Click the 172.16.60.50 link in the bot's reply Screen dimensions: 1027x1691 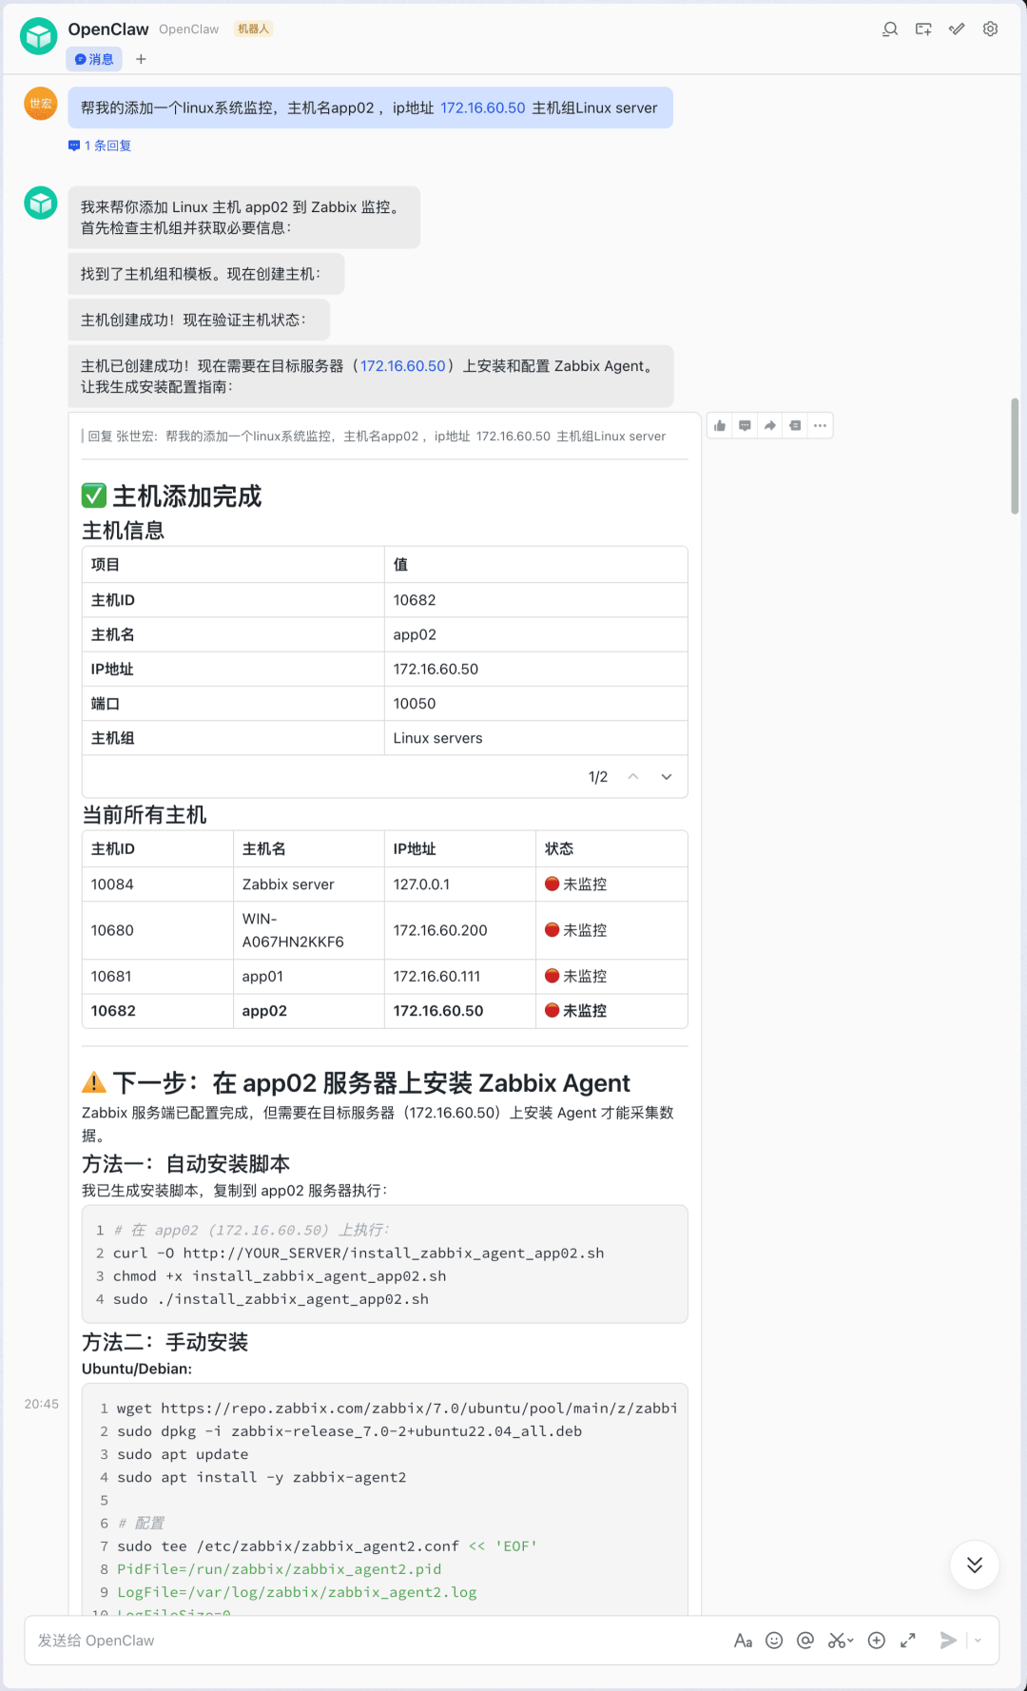tap(403, 365)
